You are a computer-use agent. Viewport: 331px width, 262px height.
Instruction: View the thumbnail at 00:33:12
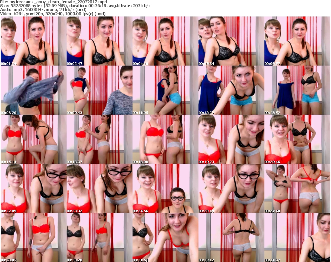(x=231, y=237)
